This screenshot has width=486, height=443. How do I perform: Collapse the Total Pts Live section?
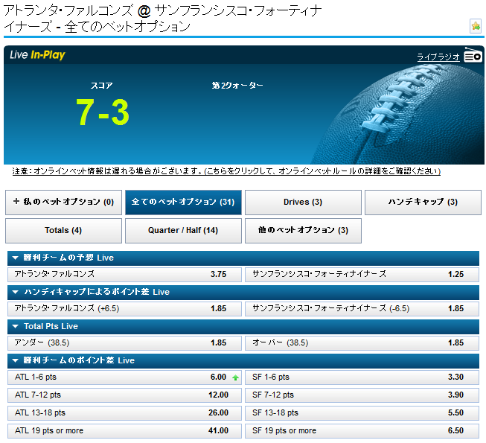coord(16,326)
